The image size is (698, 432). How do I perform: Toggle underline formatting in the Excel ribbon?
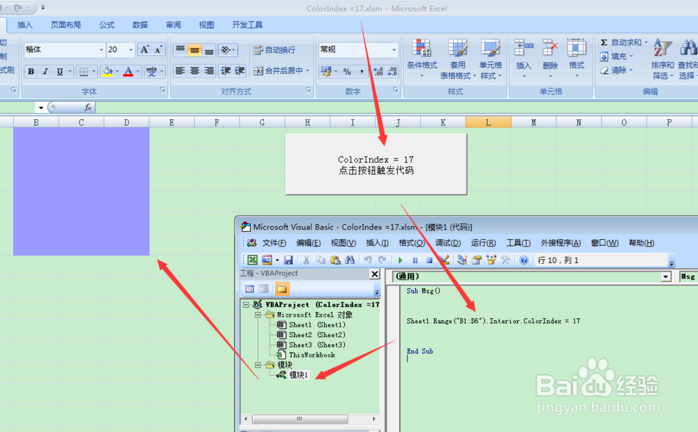(59, 71)
